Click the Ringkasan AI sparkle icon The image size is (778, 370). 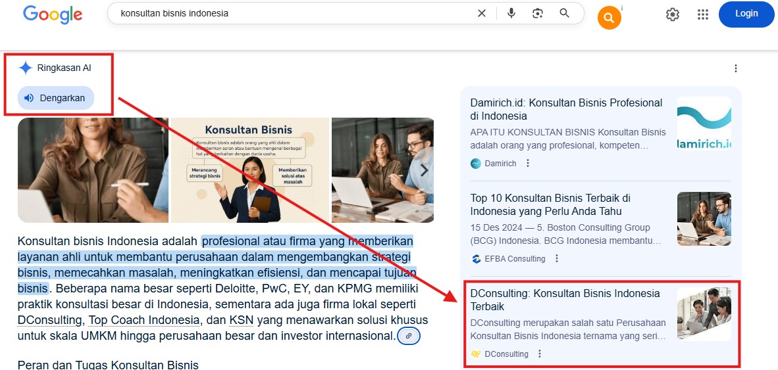click(25, 68)
